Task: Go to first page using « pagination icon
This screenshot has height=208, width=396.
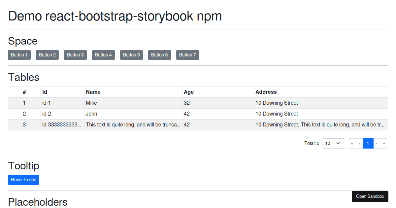Action: 351,143
